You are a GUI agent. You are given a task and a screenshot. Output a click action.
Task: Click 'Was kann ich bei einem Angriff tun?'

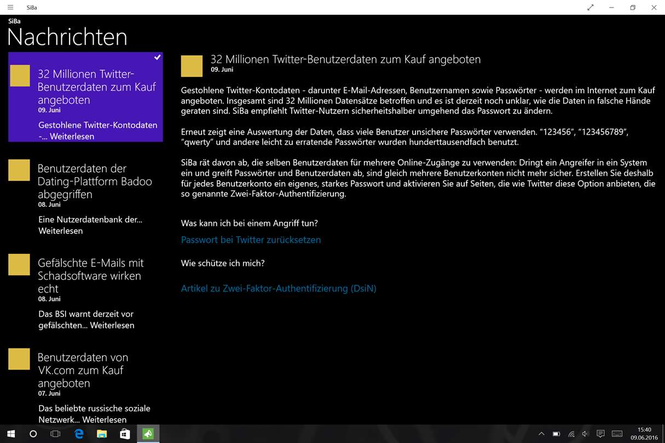click(250, 223)
